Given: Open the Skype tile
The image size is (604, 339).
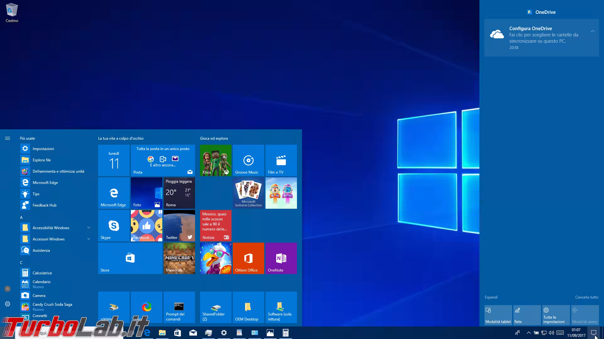Looking at the screenshot, I should click(114, 225).
